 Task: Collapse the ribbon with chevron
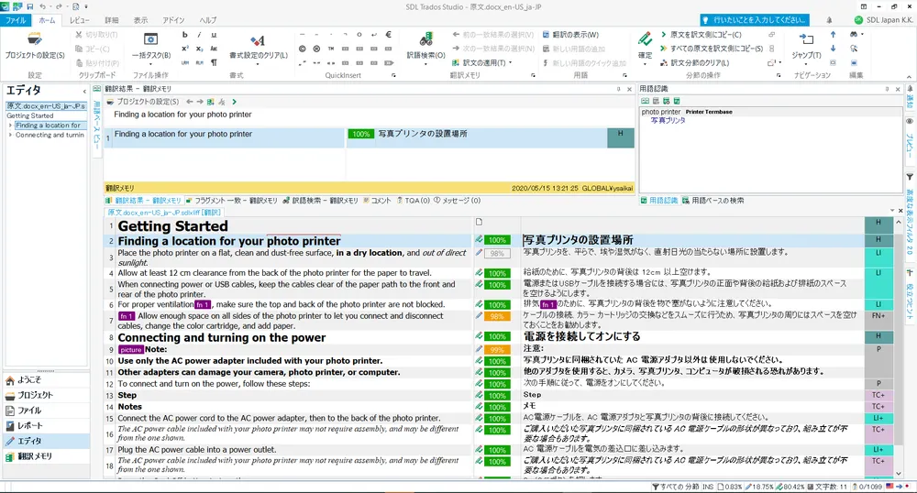(x=909, y=76)
